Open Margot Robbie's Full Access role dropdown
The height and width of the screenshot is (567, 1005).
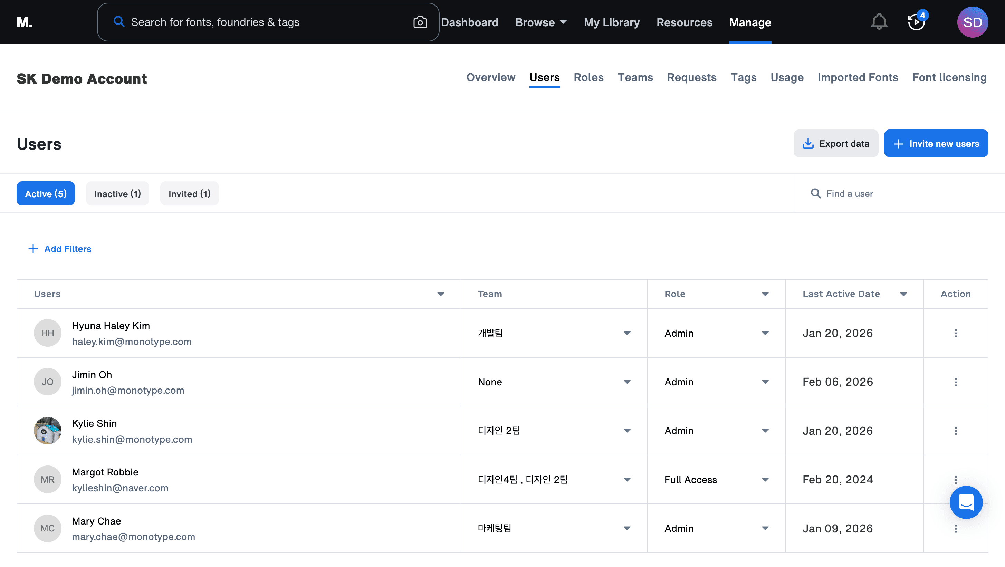[765, 480]
